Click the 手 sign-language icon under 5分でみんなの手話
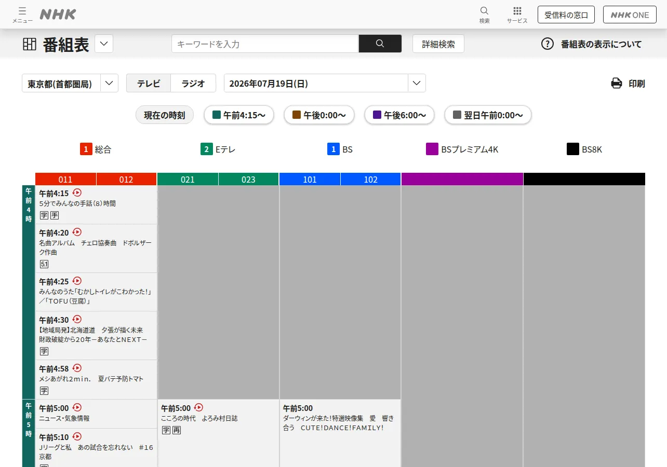This screenshot has height=467, width=667. pyautogui.click(x=55, y=215)
